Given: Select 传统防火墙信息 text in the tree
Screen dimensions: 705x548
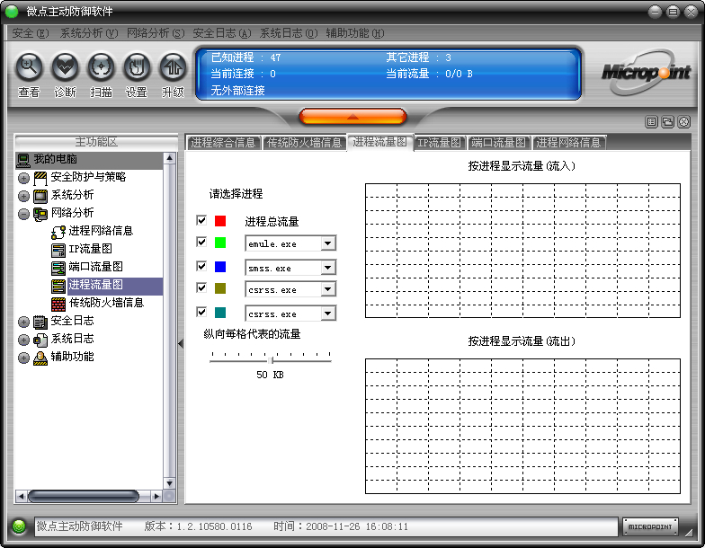Looking at the screenshot, I should click(x=106, y=304).
